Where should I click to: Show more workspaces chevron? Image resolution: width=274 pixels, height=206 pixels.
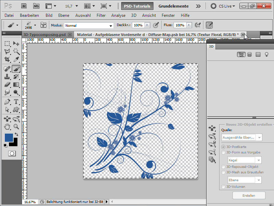coord(198,6)
